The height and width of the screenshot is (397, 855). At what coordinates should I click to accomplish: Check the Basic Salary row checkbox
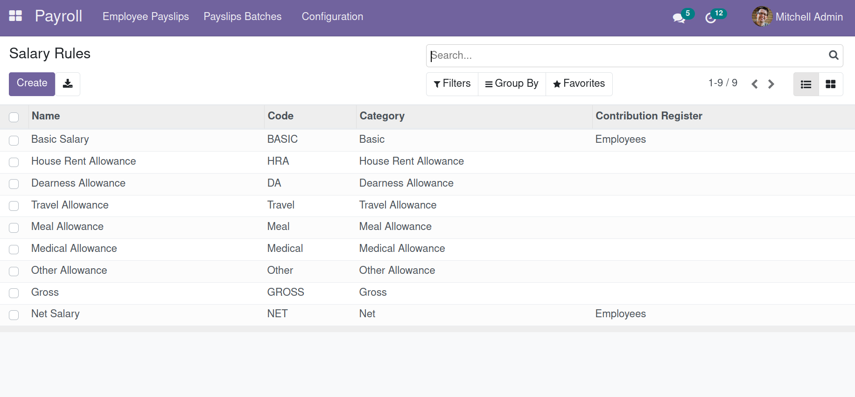tap(14, 140)
